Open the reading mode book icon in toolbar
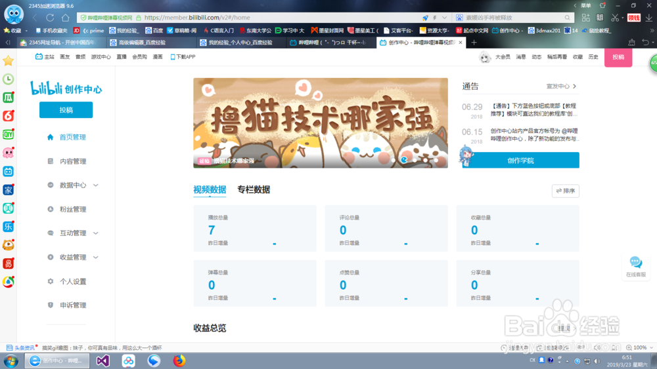Viewport: 657px width, 369px height. point(600,18)
